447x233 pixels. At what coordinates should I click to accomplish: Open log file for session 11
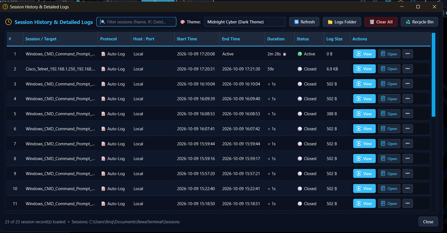[x=389, y=203]
